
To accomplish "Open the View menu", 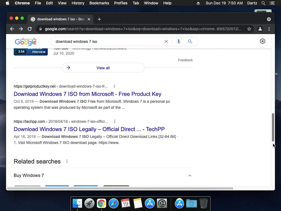I will pos(62,3).
